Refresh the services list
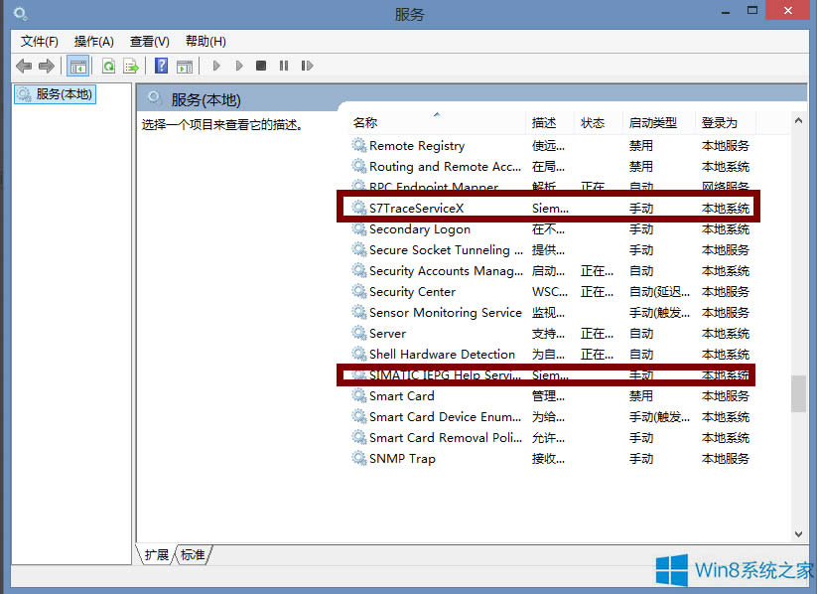817x594 pixels. click(107, 66)
